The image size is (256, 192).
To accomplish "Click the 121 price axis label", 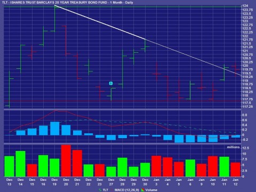I will tap(245, 51).
